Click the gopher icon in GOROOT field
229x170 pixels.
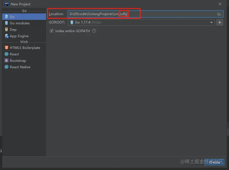tap(72, 22)
